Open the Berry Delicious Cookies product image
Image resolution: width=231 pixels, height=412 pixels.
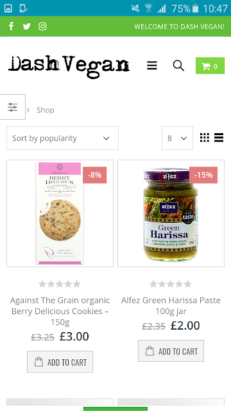coord(60,213)
